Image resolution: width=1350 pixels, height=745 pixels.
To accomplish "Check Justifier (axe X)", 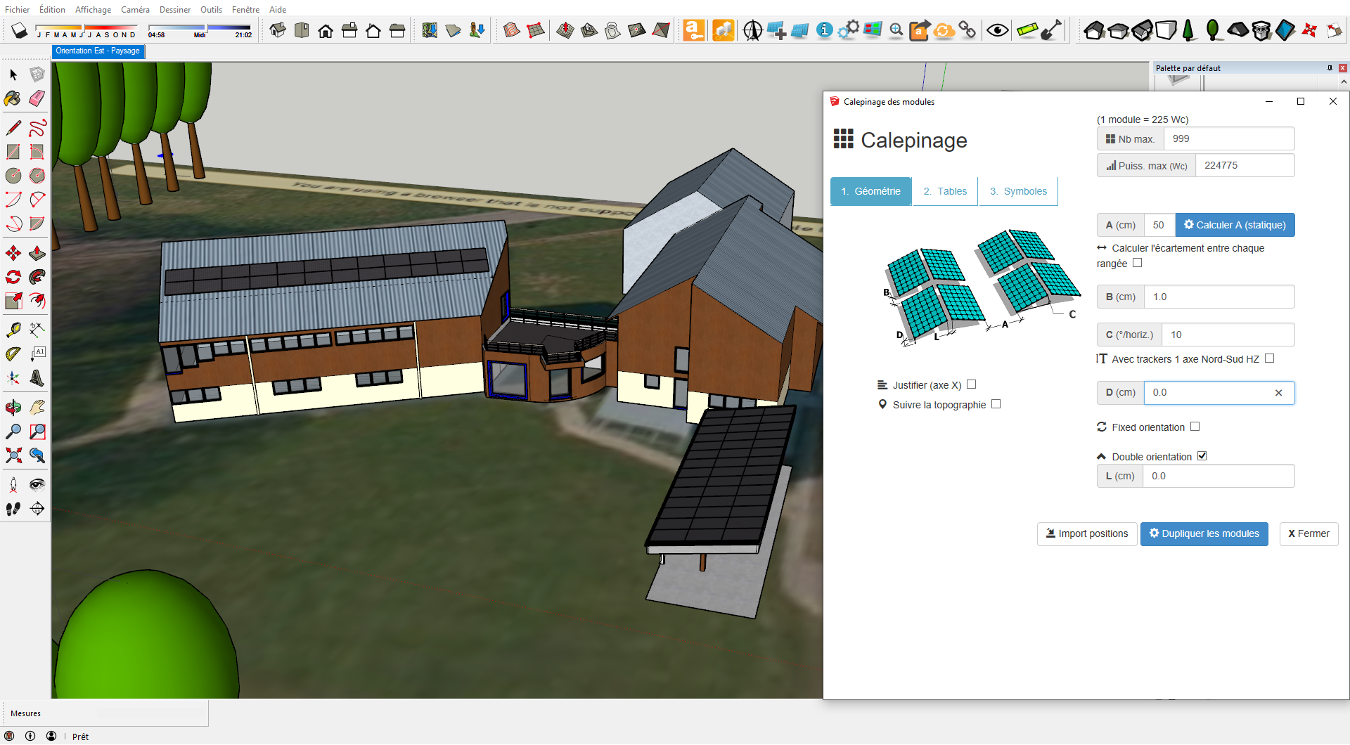I will click(x=971, y=384).
